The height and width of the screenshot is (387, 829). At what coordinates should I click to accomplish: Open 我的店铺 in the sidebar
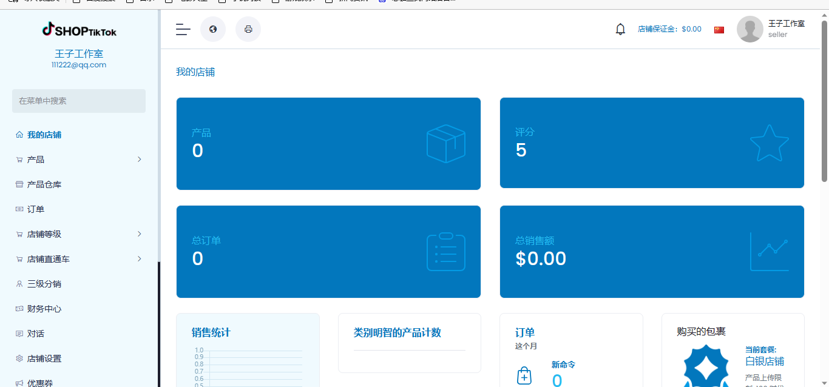click(44, 135)
